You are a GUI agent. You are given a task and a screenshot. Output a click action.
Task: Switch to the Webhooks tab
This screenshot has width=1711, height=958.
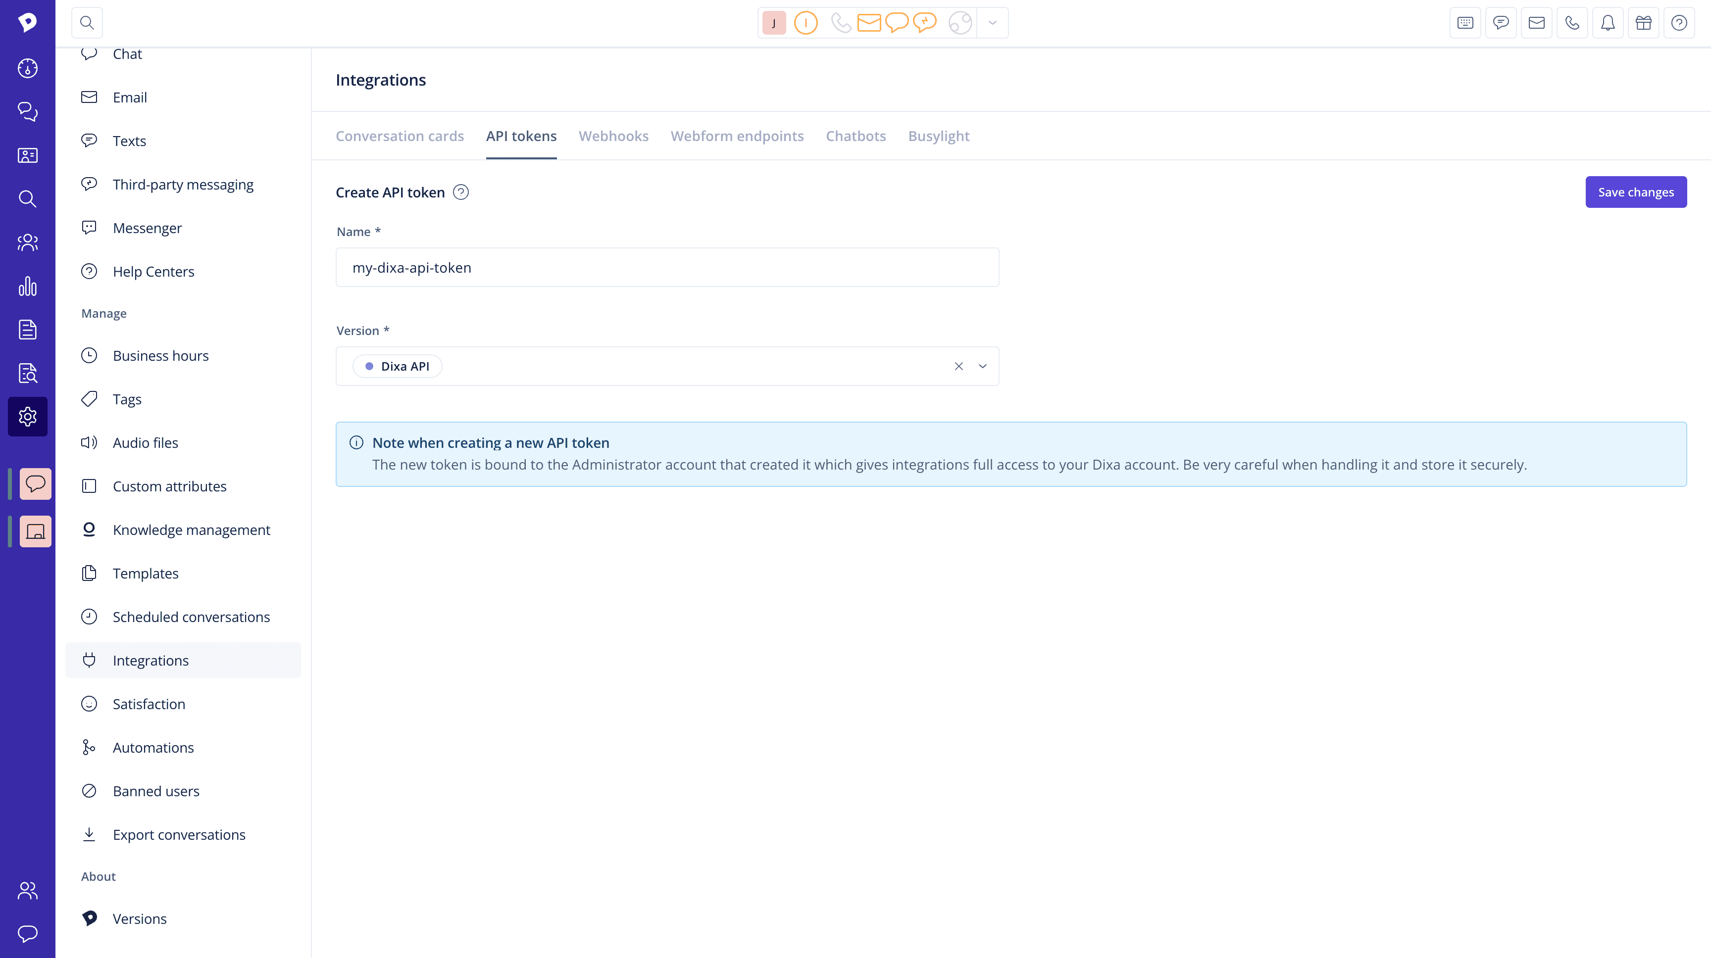(x=613, y=136)
